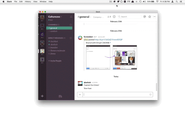Switch to the first team icon

tap(42, 18)
